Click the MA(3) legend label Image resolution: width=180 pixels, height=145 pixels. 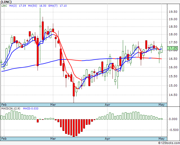(x=13, y=6)
